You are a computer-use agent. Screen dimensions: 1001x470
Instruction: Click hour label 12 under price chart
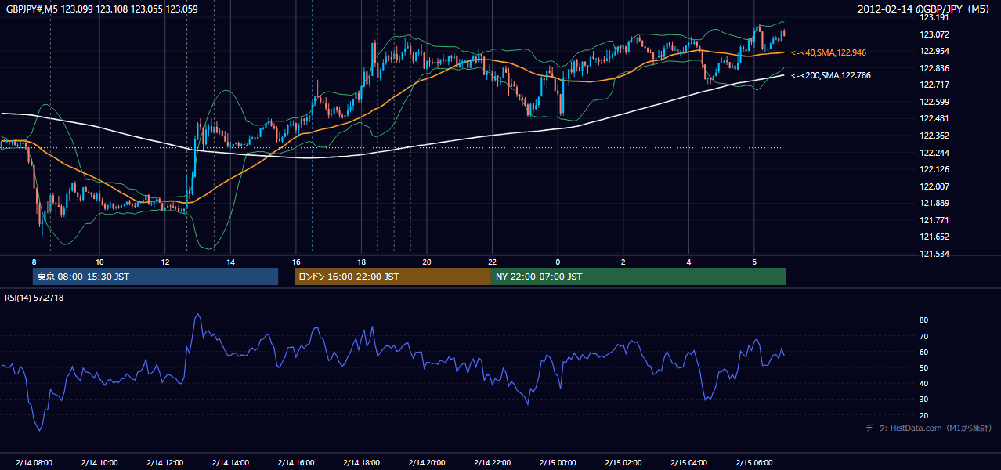pyautogui.click(x=165, y=262)
